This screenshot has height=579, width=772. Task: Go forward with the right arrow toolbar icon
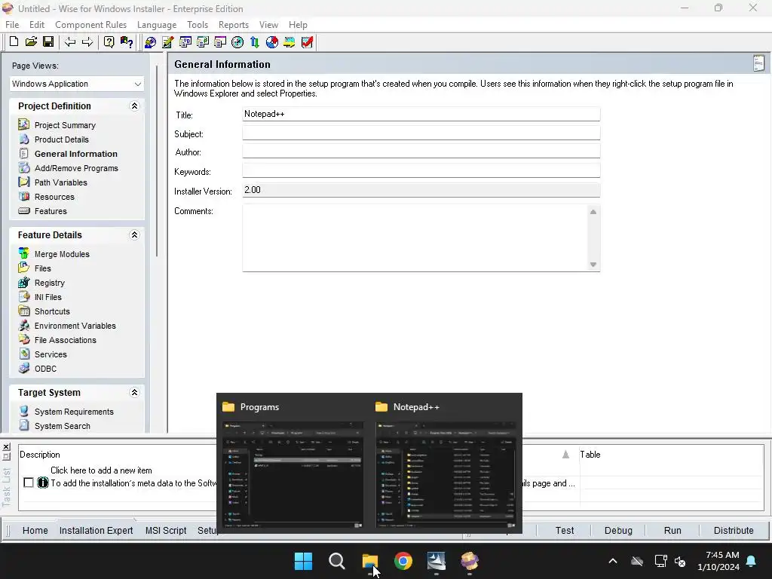[x=87, y=42]
